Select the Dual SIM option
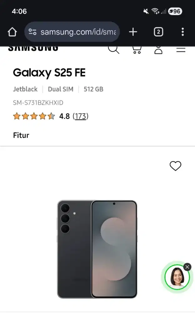Viewport: 195px width, 314px height. 60,89
